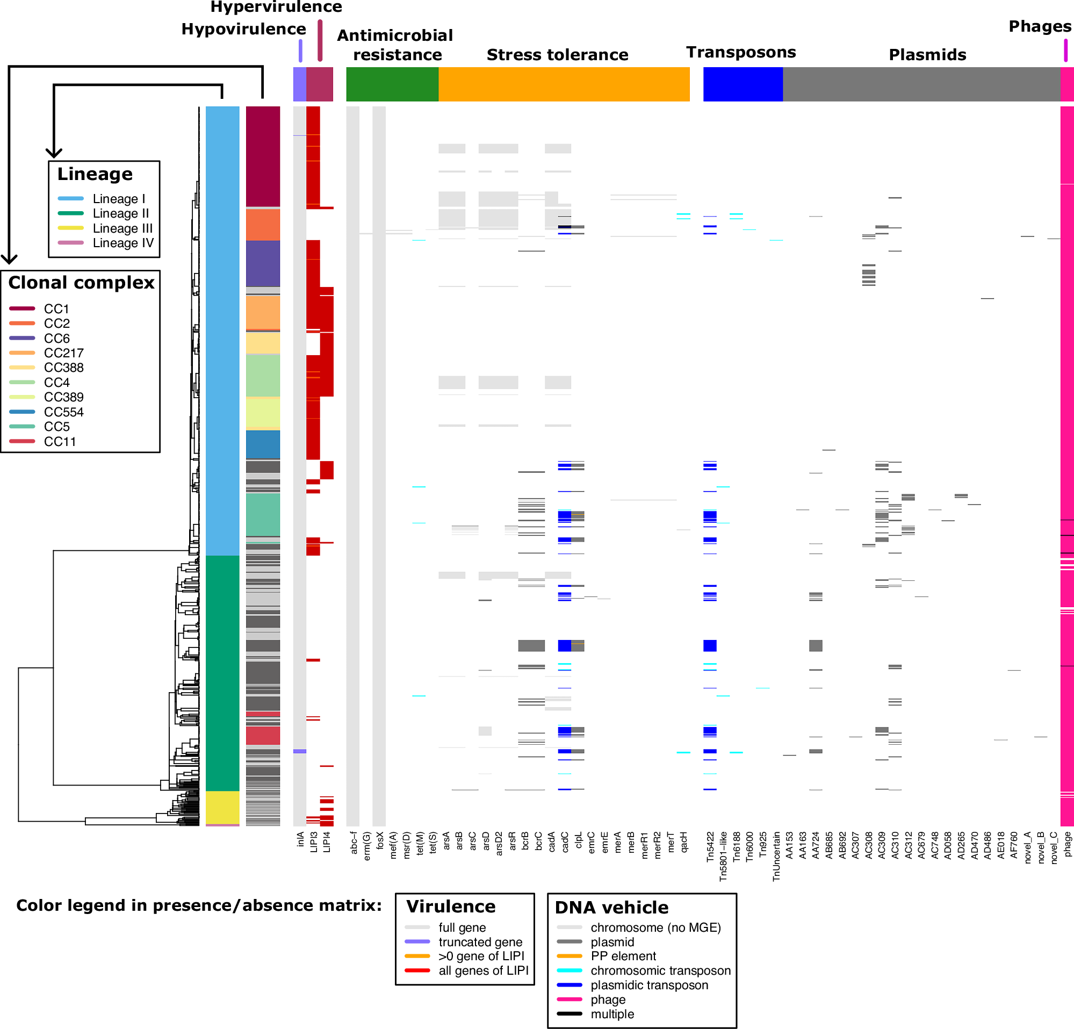
Task: Click the Lineage I blue legend swatch
Action: coord(71,198)
